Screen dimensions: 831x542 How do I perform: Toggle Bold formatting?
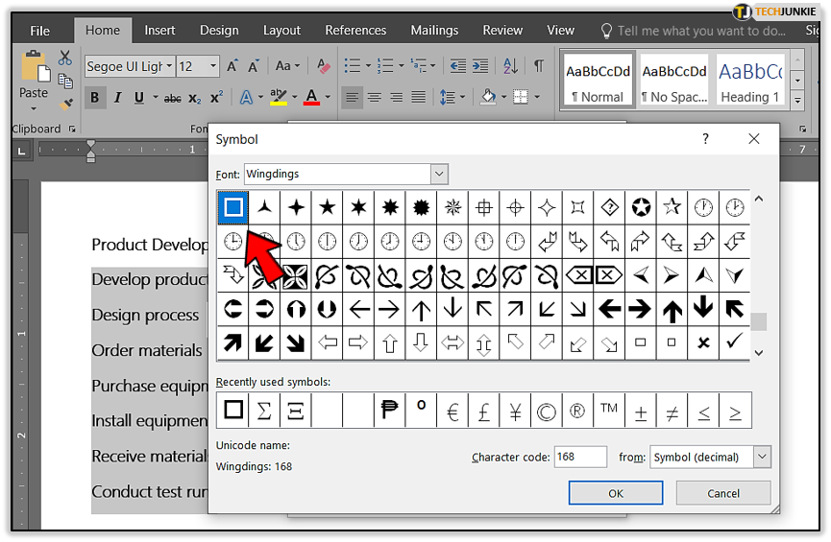point(95,98)
